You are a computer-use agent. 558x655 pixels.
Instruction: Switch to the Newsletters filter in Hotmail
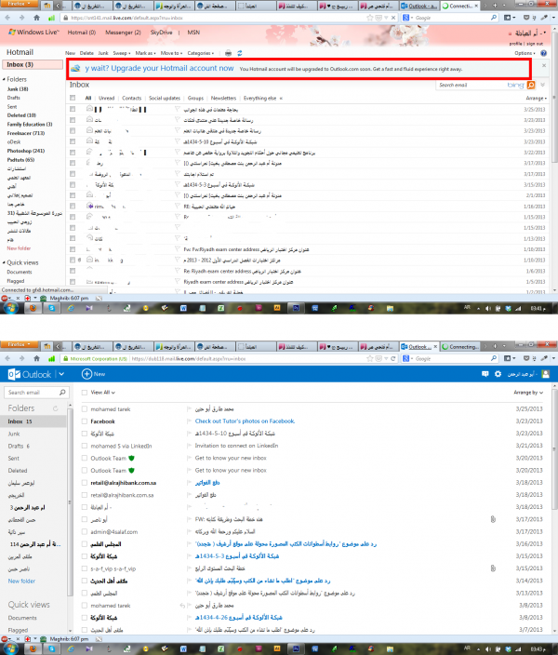click(x=223, y=99)
